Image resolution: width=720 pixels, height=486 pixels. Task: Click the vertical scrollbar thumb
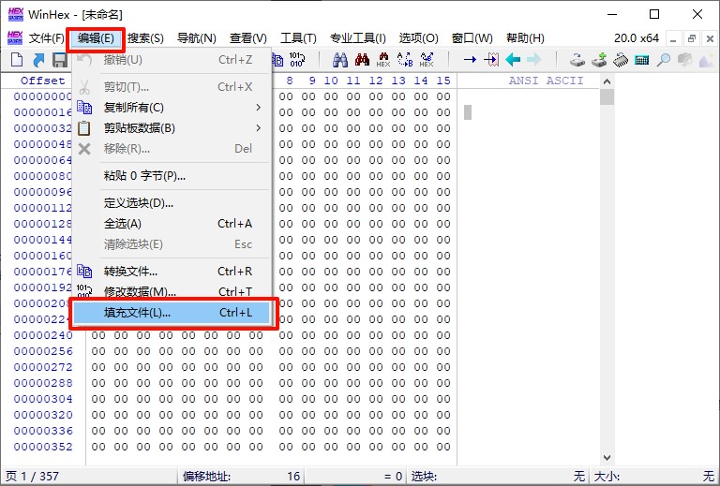point(607,97)
